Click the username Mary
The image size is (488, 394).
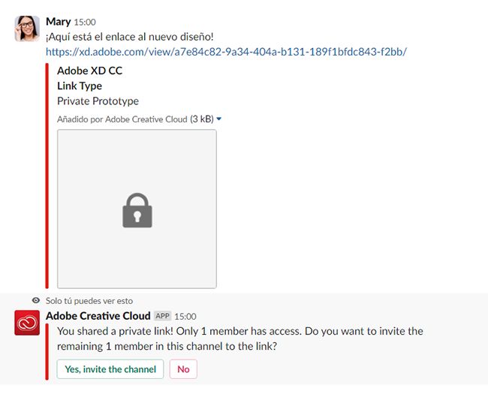click(x=58, y=22)
